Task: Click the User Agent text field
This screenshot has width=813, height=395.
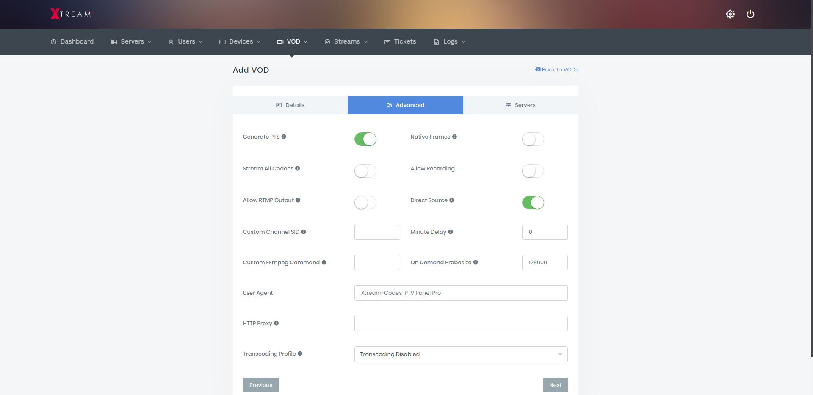Action: click(461, 293)
